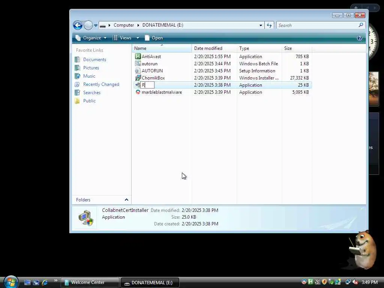Select the ChomikBox installer file

153,78
